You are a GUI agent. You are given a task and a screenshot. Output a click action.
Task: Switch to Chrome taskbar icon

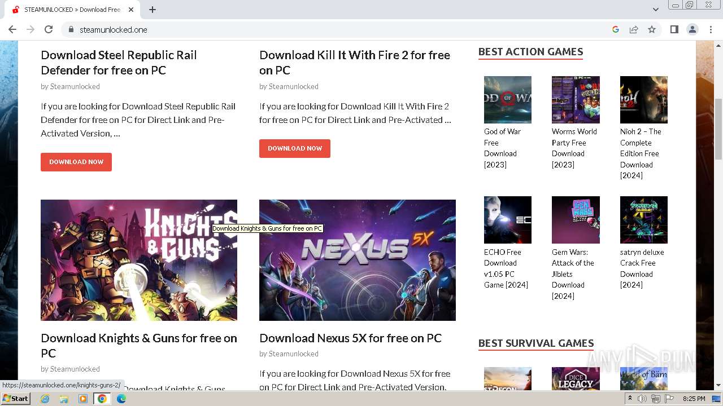tap(102, 399)
